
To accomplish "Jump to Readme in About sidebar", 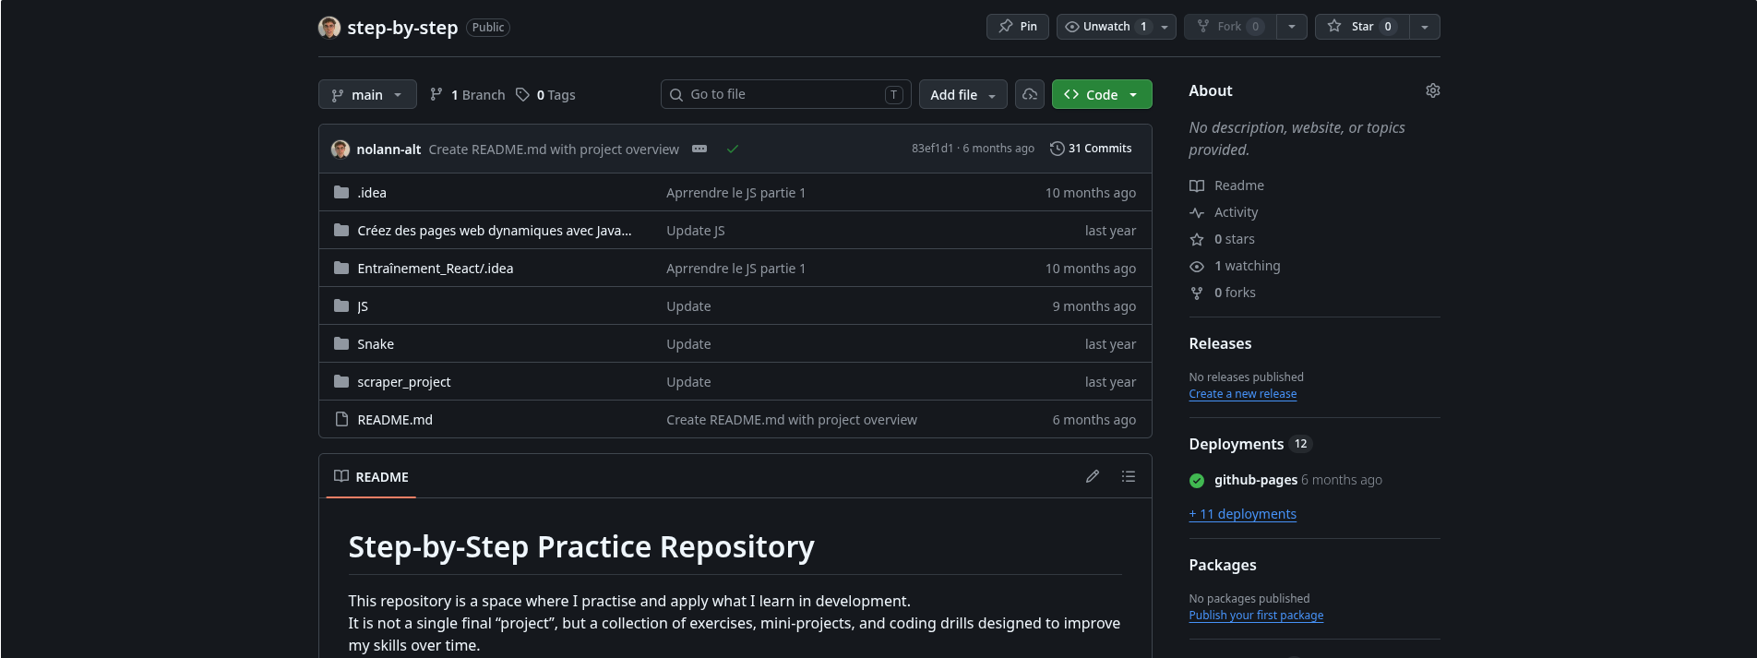I will (1226, 185).
